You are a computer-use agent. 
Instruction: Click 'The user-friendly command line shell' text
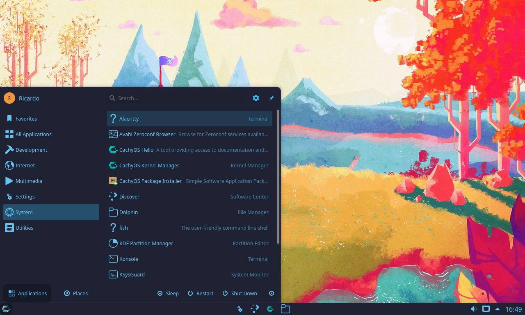225,228
